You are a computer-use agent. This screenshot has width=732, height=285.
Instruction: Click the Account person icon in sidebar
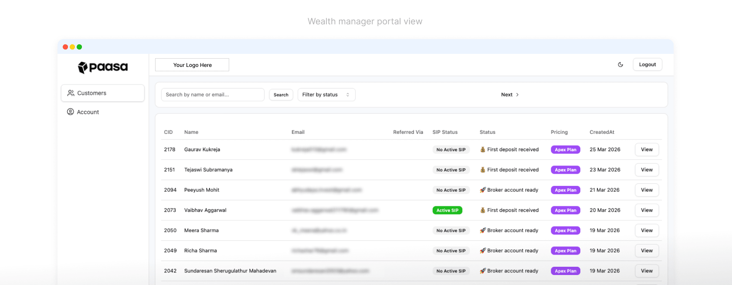click(70, 112)
